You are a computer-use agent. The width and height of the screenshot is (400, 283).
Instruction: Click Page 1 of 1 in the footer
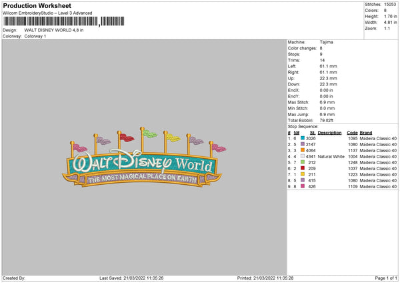tap(386, 278)
